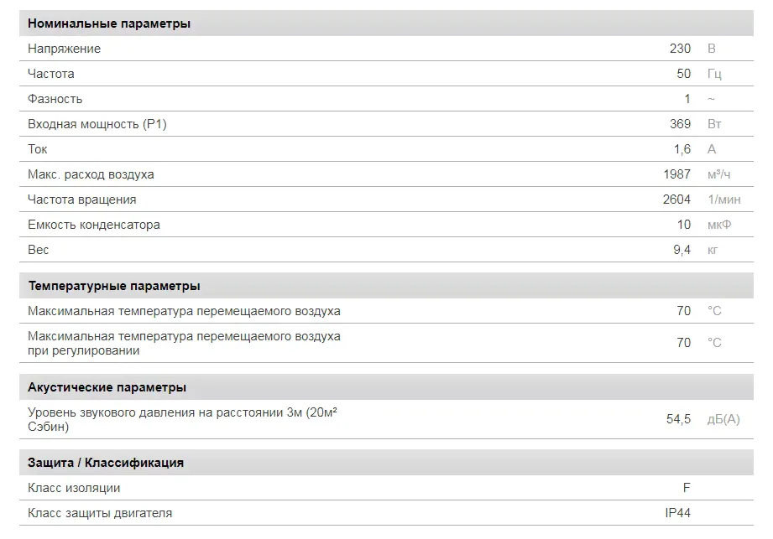Click 'Макс. расход воздуха' label
Screen dimensions: 773x539
coord(91,174)
